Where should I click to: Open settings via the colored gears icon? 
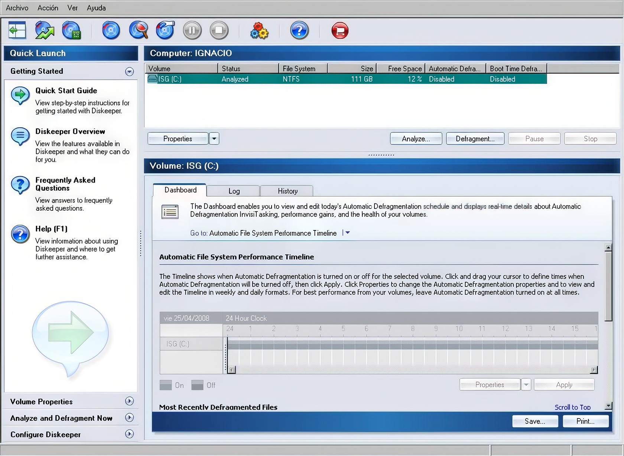tap(259, 30)
